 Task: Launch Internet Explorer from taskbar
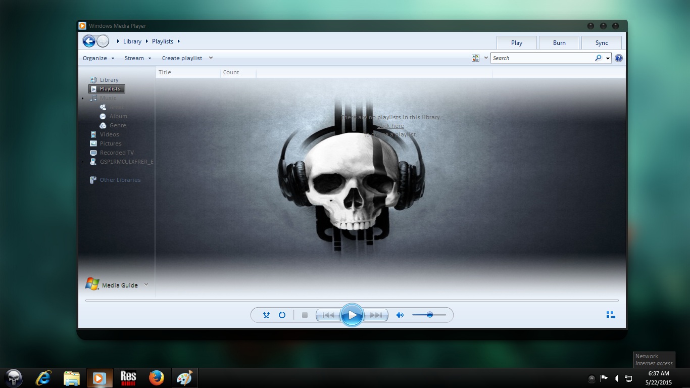(x=44, y=378)
